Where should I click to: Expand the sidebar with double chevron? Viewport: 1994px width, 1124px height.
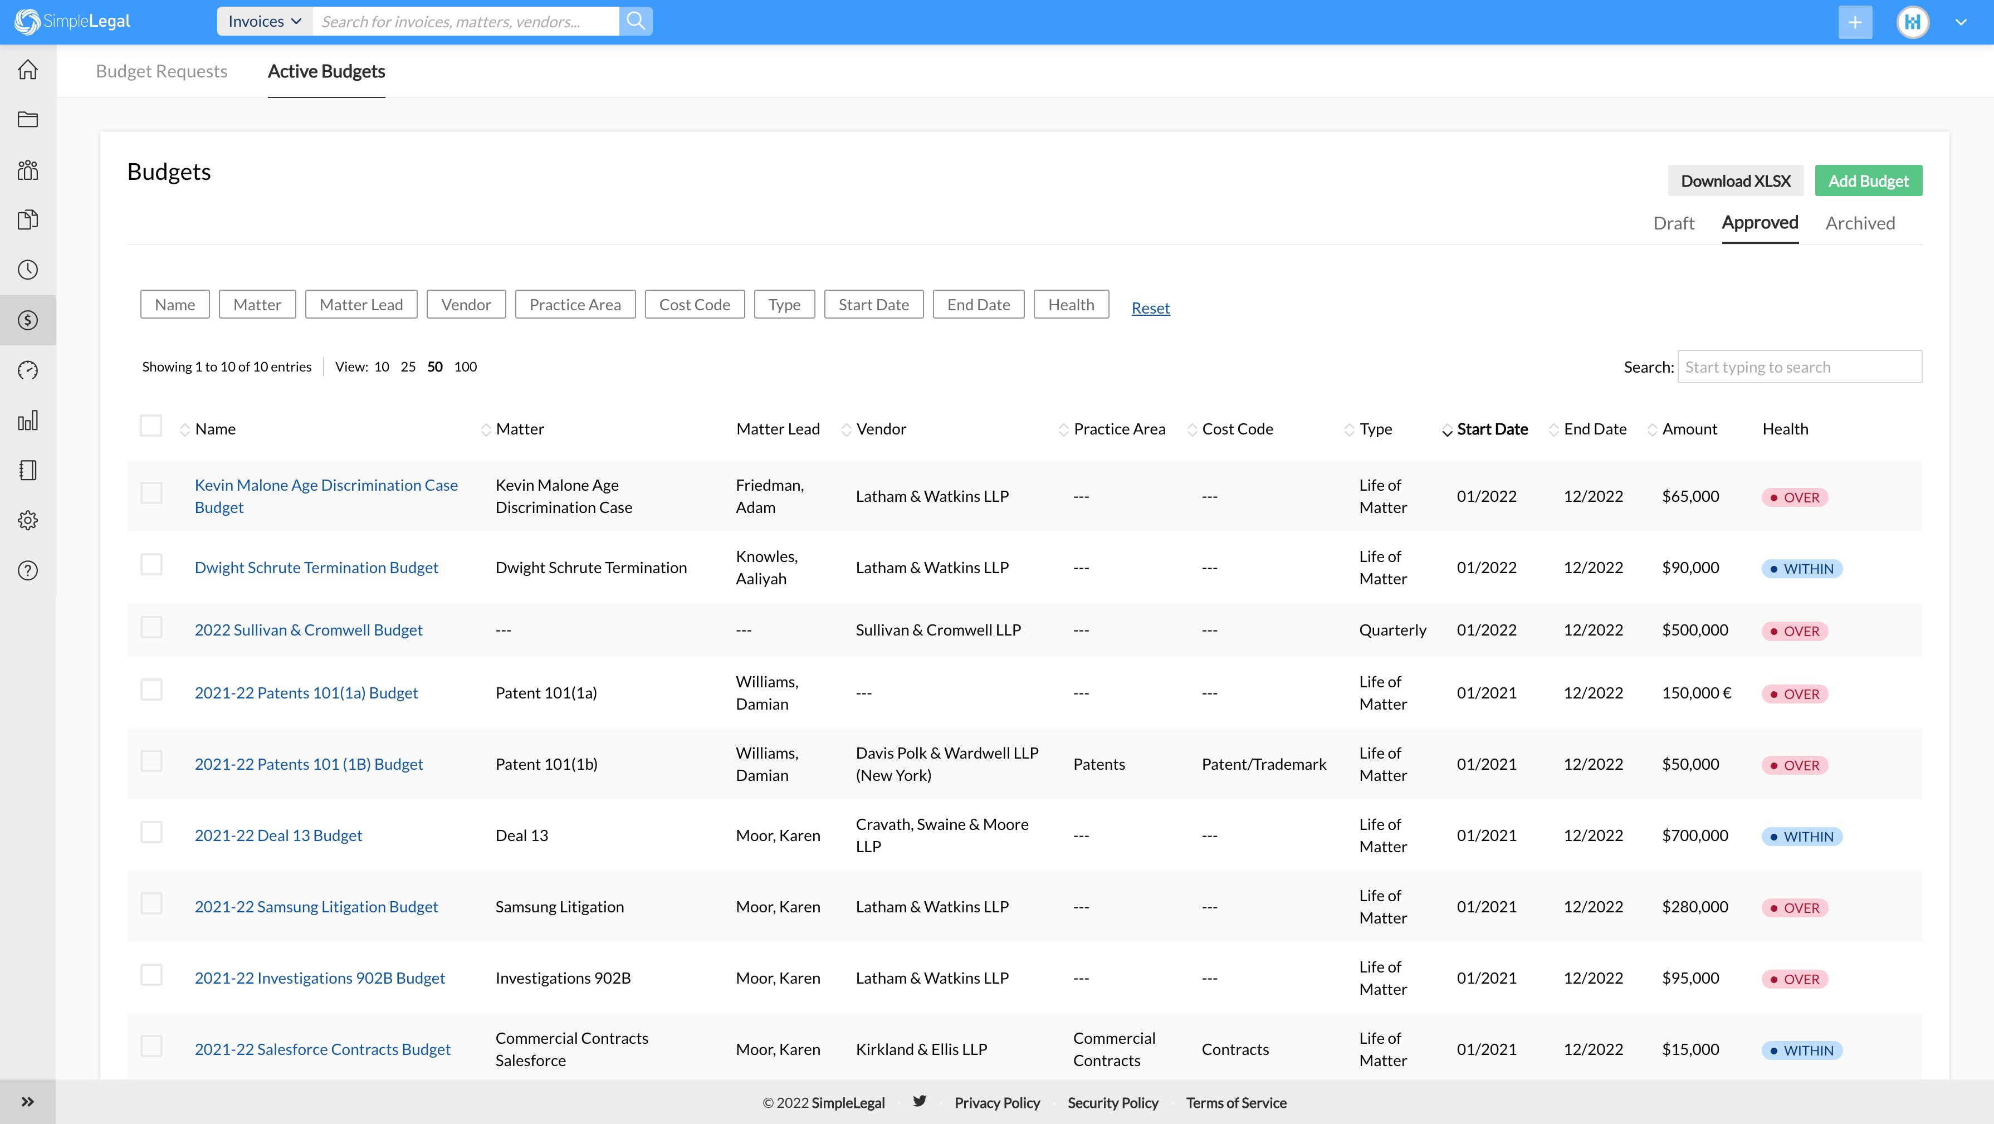[x=28, y=1102]
